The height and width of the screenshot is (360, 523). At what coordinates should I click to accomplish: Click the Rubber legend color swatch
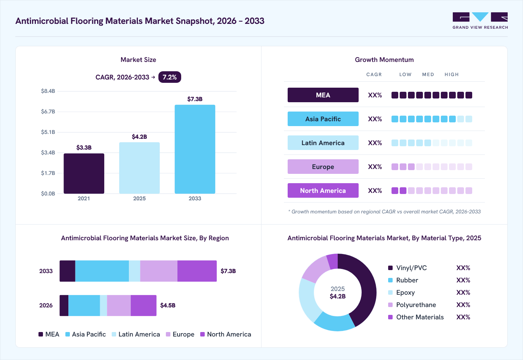[x=390, y=280]
